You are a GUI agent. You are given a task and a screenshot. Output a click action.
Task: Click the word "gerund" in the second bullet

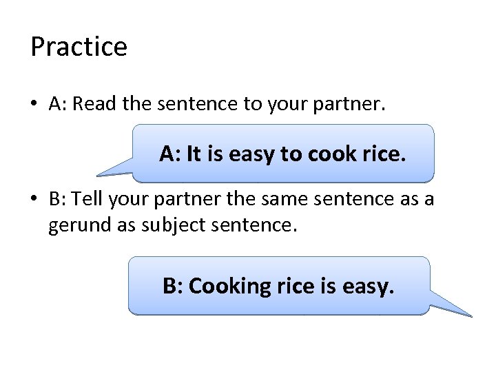click(74, 225)
